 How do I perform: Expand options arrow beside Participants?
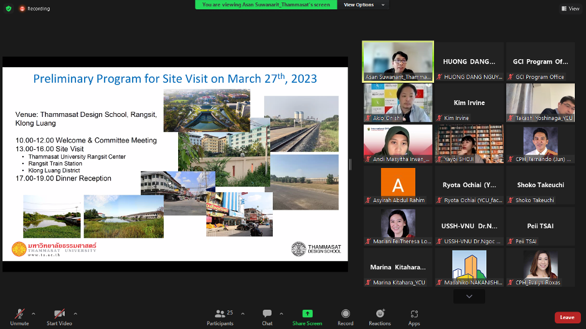(x=243, y=313)
